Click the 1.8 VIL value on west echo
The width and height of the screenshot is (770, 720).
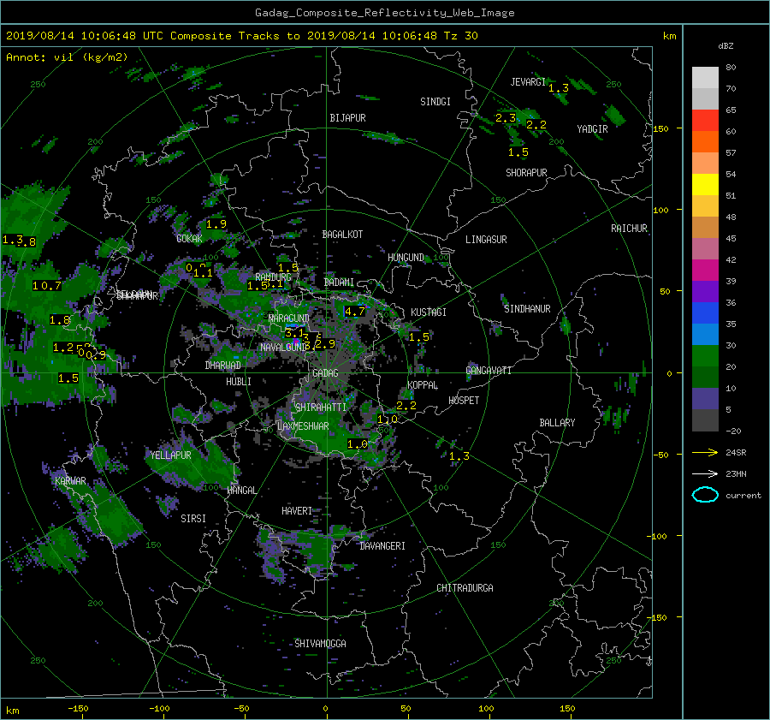point(60,320)
